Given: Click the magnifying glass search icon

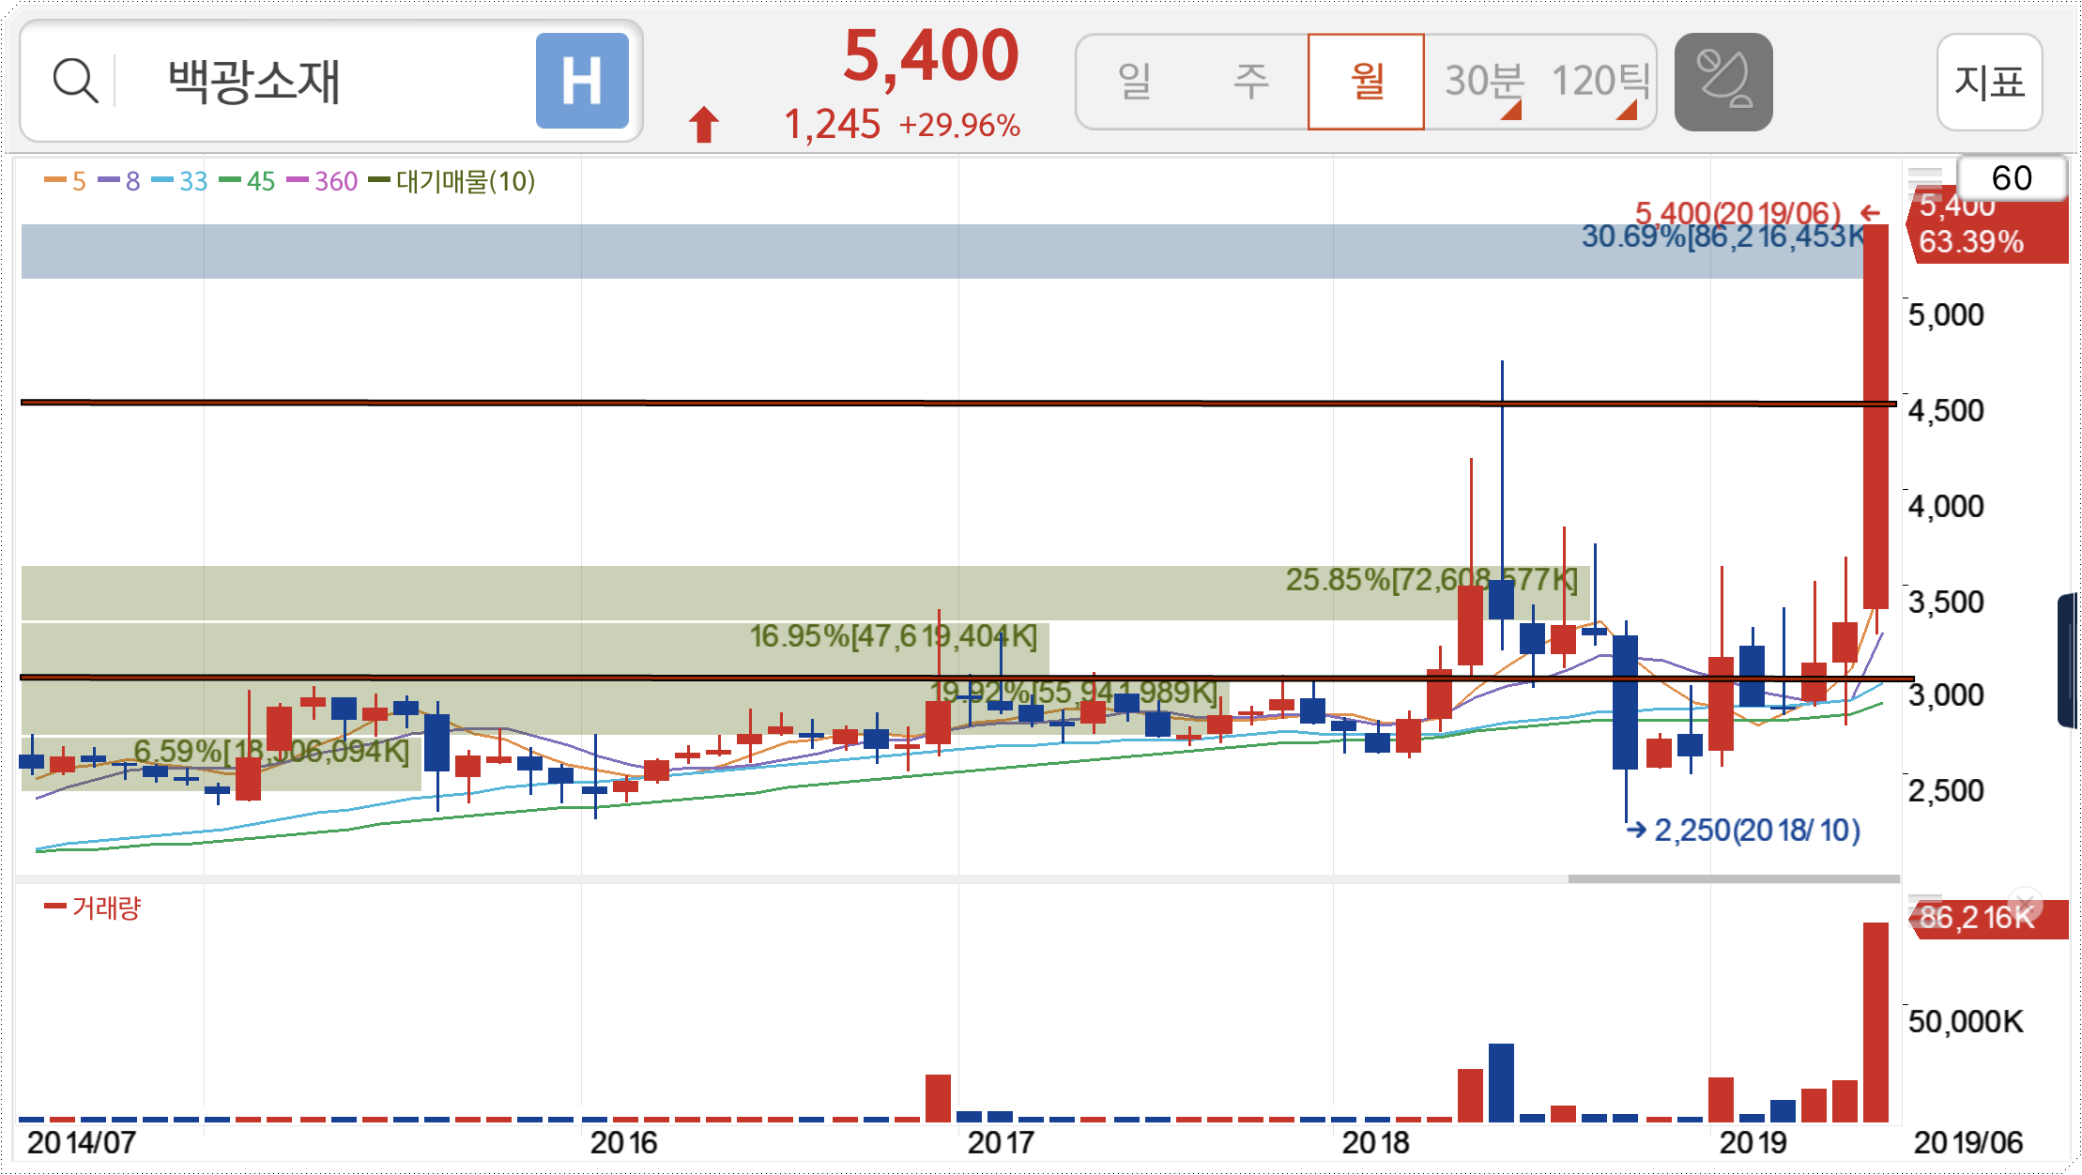Looking at the screenshot, I should pos(75,81).
